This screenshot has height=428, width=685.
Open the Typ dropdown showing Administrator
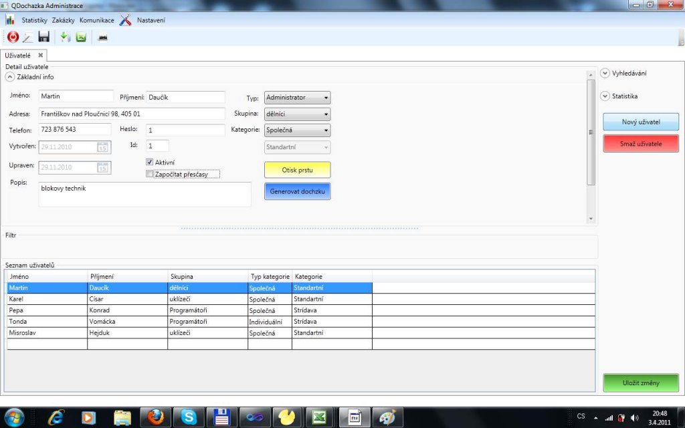tap(297, 98)
